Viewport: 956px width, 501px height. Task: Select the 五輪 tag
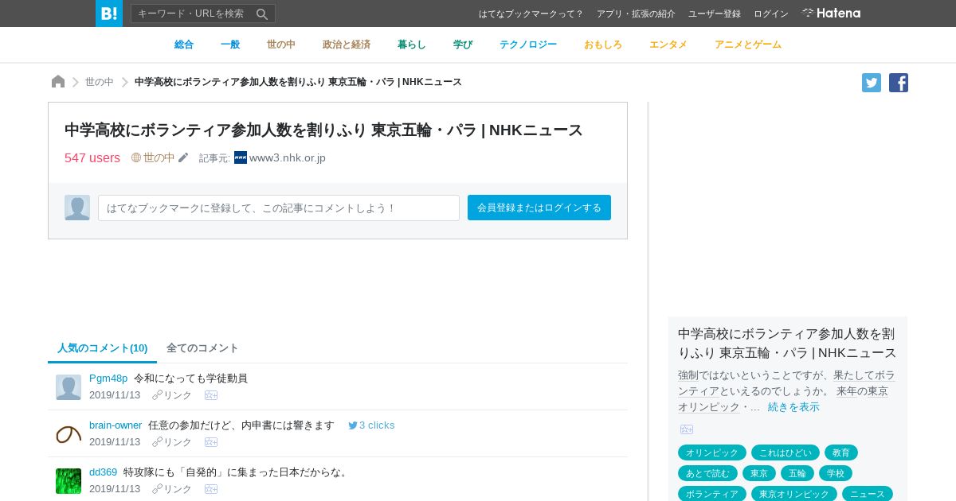[x=797, y=473]
